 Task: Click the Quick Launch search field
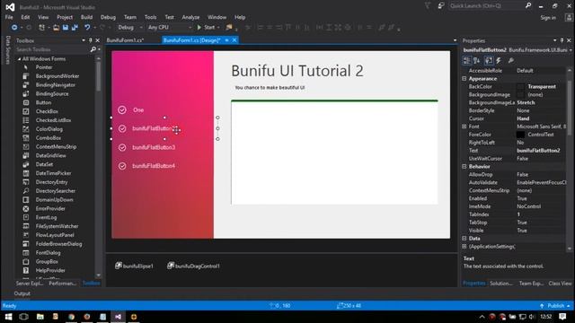[486, 6]
